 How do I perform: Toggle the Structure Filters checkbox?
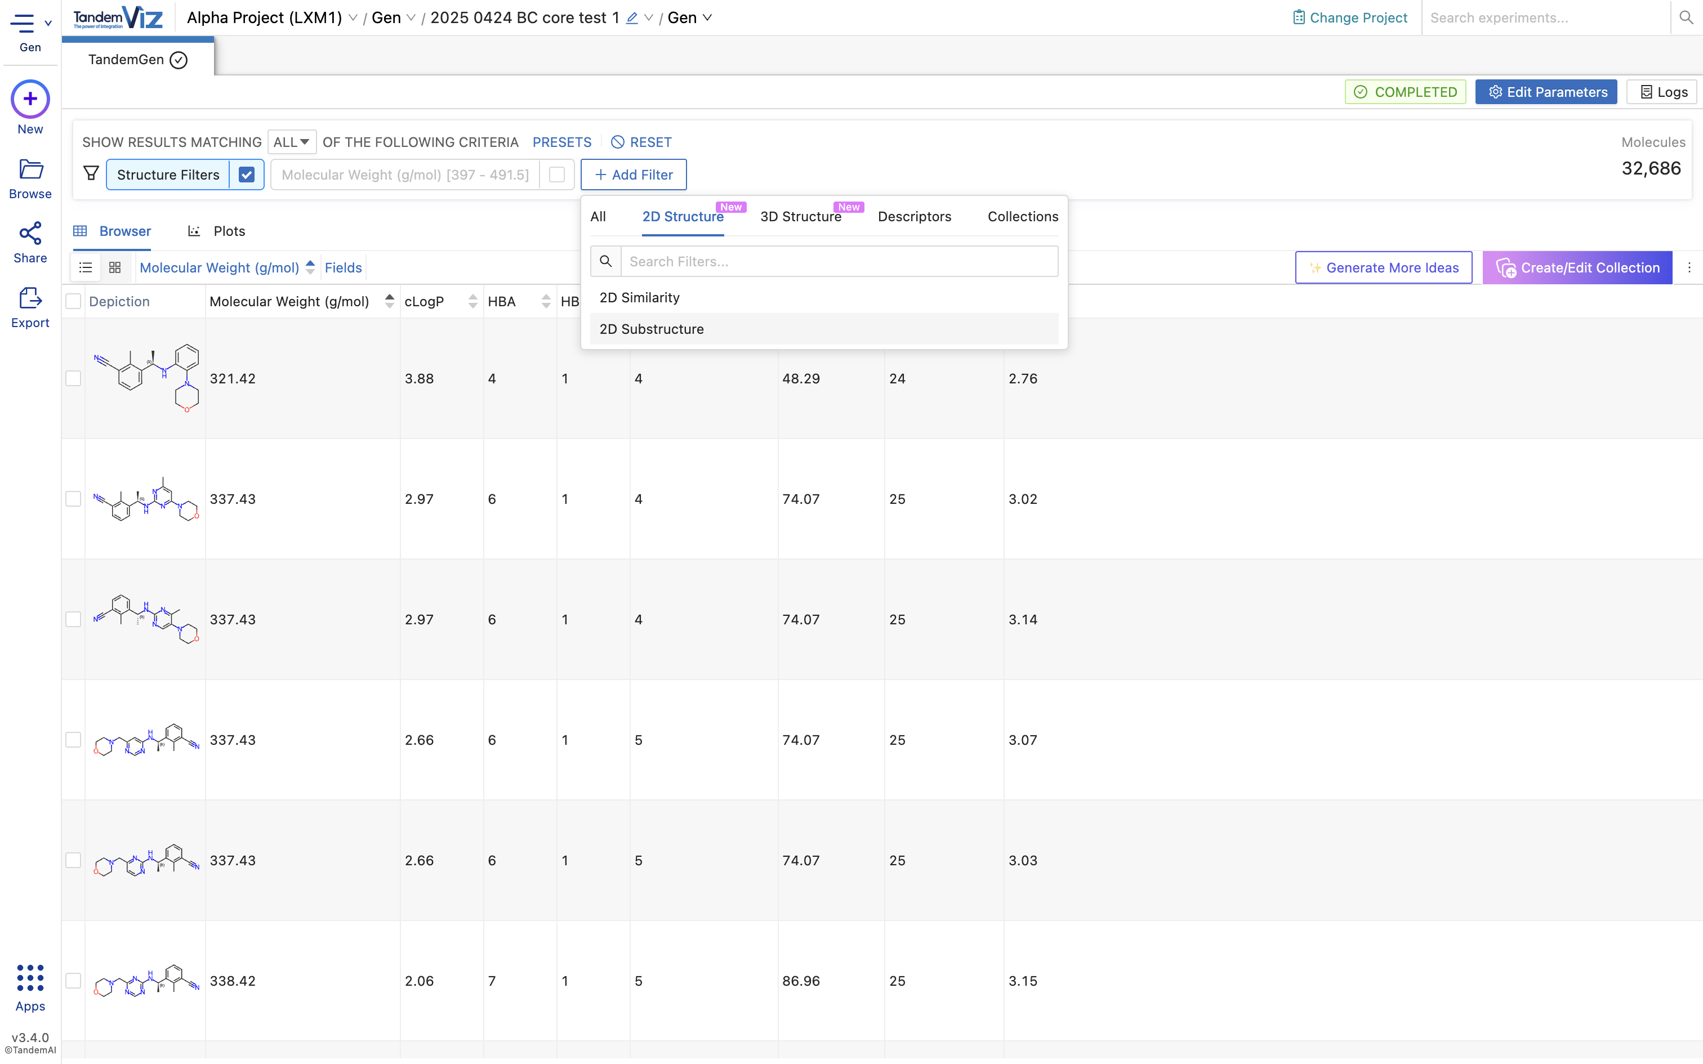pos(246,175)
